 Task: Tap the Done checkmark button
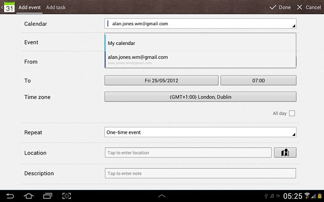[280, 7]
